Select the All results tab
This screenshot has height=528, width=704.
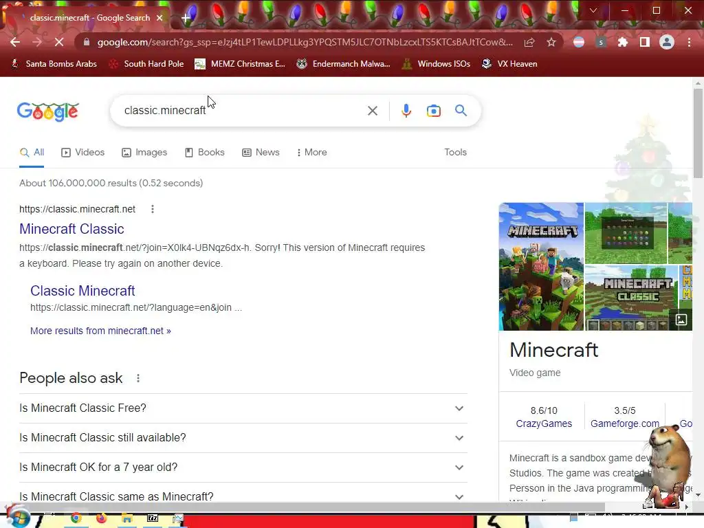pos(32,152)
